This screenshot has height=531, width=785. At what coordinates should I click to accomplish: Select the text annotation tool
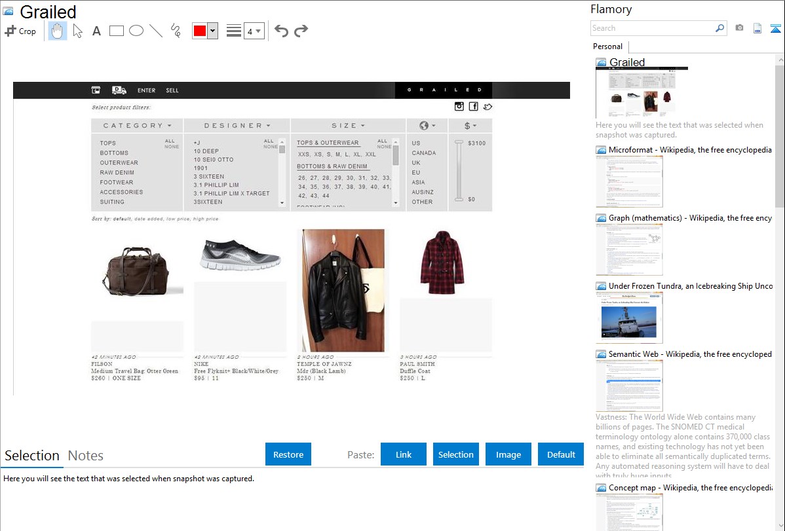[x=96, y=31]
